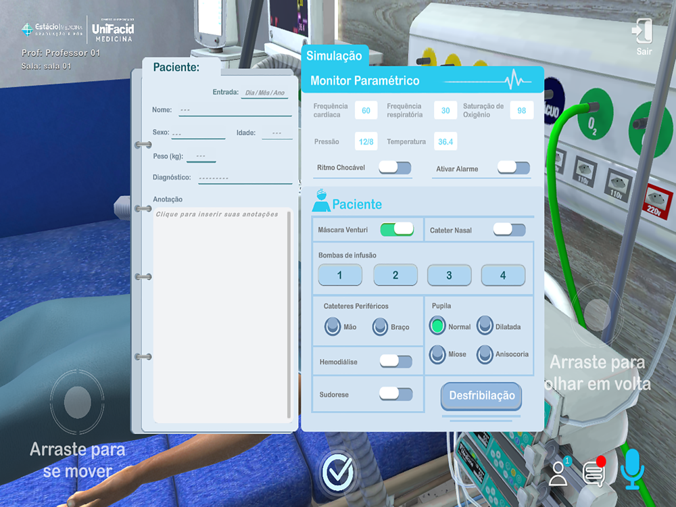Click infusion pump button 1
676x507 pixels.
point(340,275)
